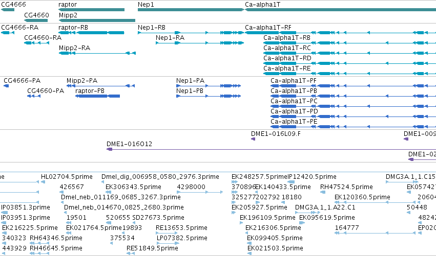Click the SD27673.5prime EST label
This screenshot has height=256, width=436.
tap(158, 218)
